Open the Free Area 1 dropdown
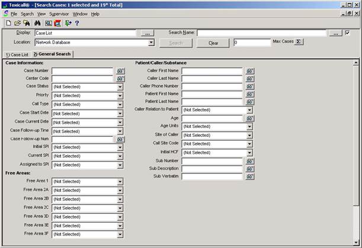 [x=120, y=182]
